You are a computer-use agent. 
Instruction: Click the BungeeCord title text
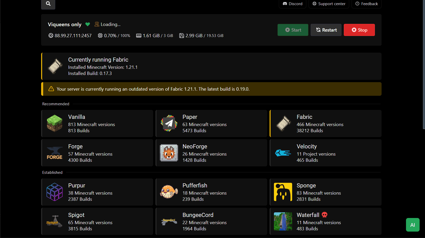pyautogui.click(x=198, y=215)
